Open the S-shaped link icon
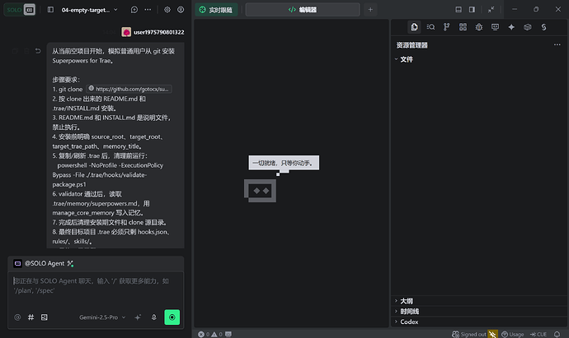Image resolution: width=569 pixels, height=338 pixels. point(543,27)
